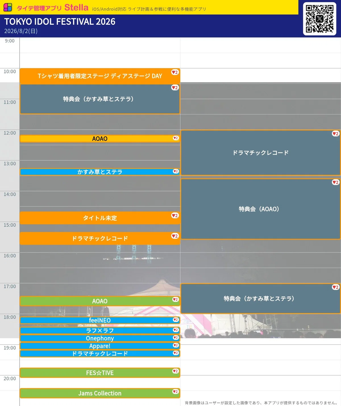Click the Stella app logo icon

pos(8,7)
